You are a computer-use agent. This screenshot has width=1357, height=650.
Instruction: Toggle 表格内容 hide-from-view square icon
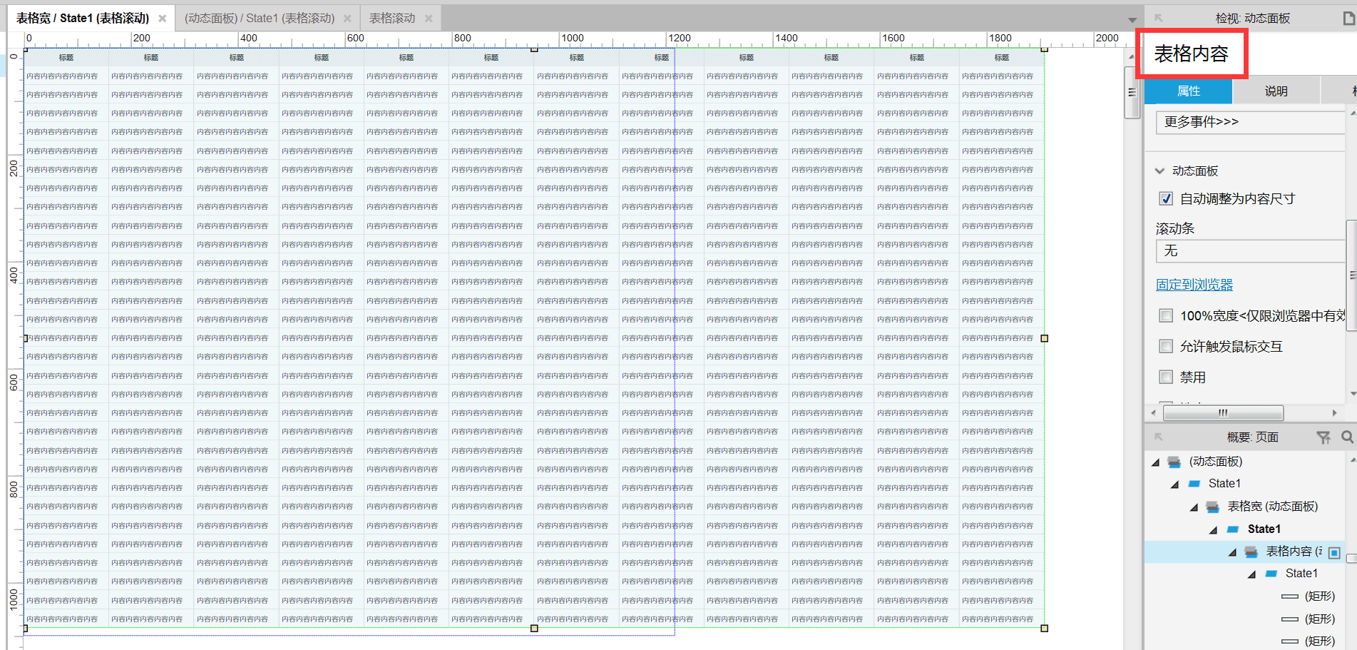pyautogui.click(x=1335, y=552)
